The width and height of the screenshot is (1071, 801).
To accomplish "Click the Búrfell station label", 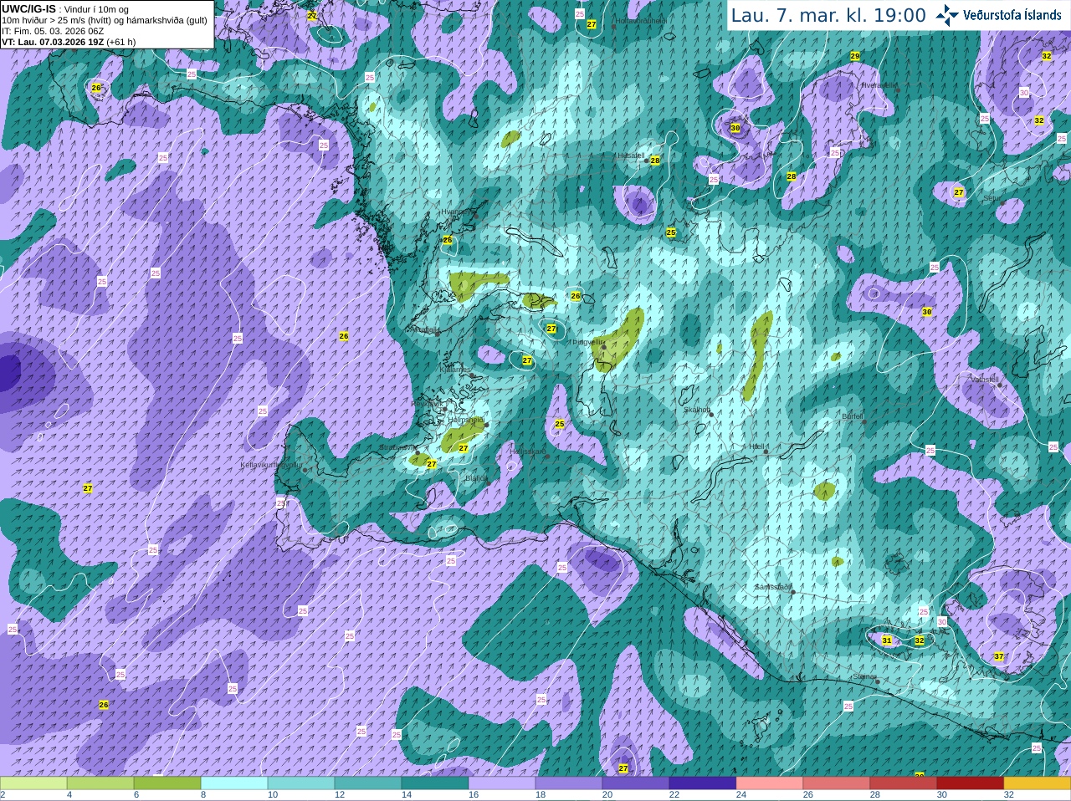I will (x=852, y=416).
